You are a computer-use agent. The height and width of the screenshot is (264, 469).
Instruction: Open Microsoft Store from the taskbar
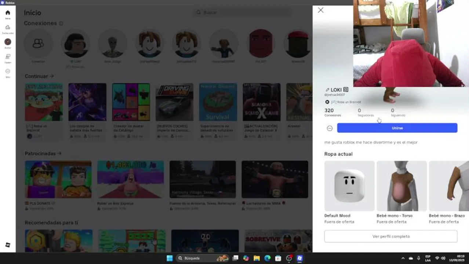pos(278,258)
